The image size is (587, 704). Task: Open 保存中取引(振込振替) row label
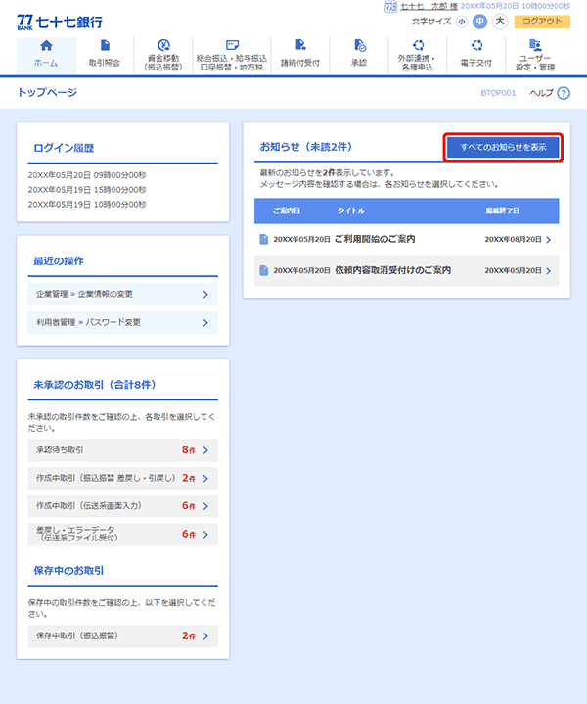click(x=77, y=635)
